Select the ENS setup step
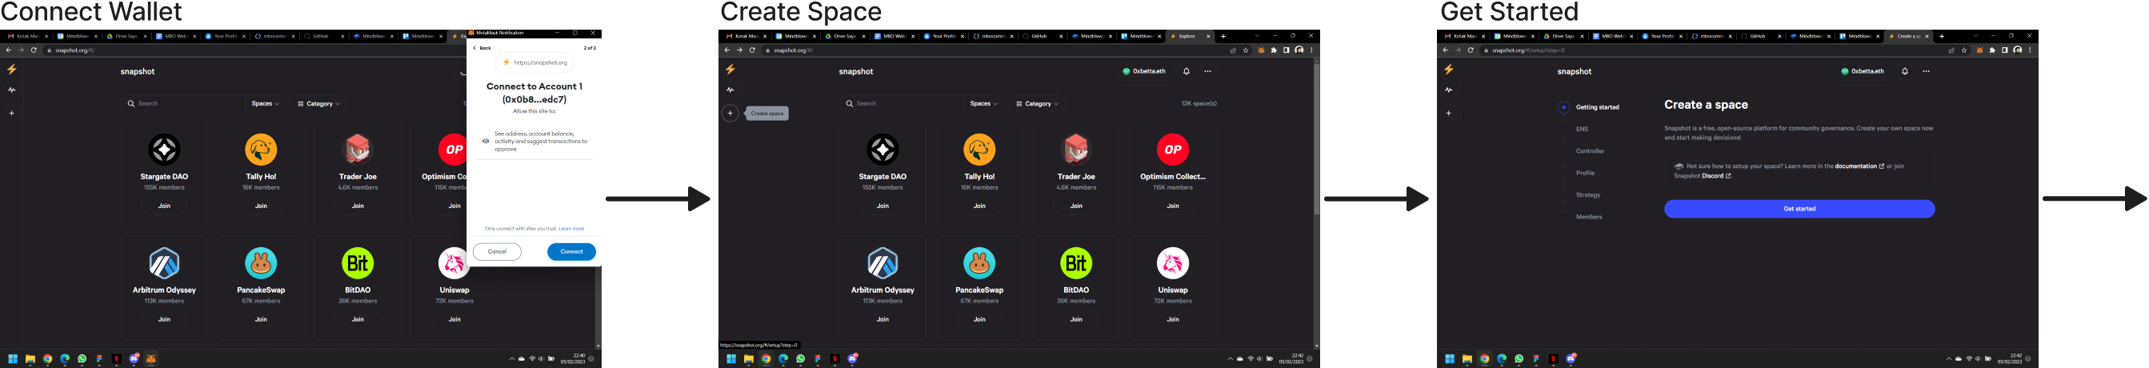The height and width of the screenshot is (368, 2149). 1582,130
